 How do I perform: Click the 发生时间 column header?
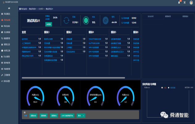coord(151,16)
